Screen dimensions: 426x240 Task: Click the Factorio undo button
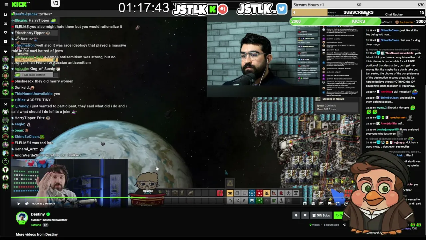[x=230, y=200]
